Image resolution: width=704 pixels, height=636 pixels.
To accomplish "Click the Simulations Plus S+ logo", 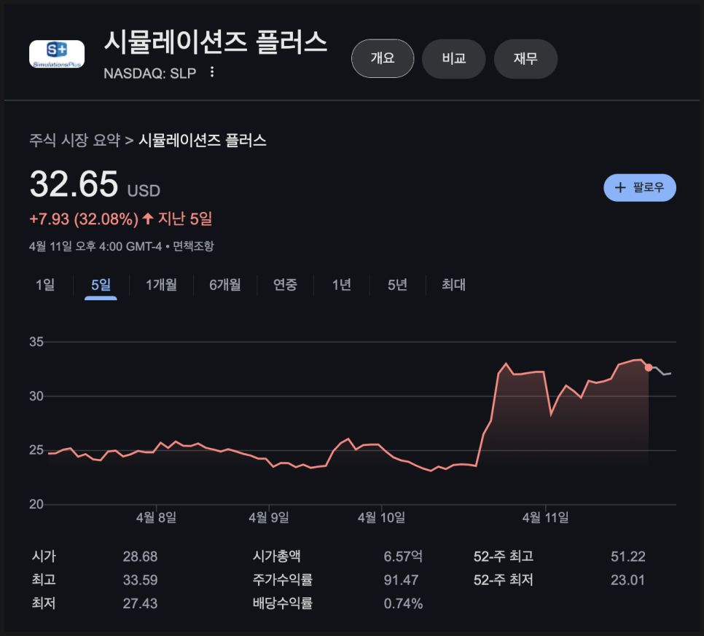I will tap(57, 54).
